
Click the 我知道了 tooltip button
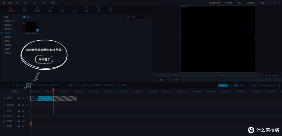click(x=44, y=60)
